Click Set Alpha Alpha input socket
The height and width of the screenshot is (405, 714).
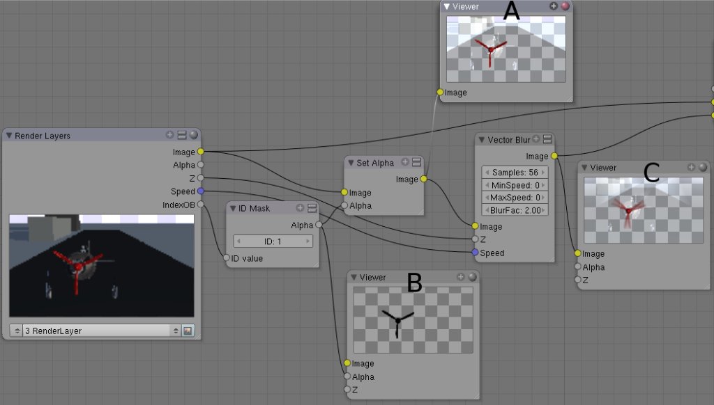pos(344,205)
